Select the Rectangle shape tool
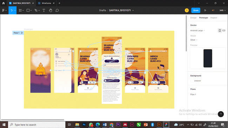Viewport: 228px width, 128px height. [x=28, y=10]
